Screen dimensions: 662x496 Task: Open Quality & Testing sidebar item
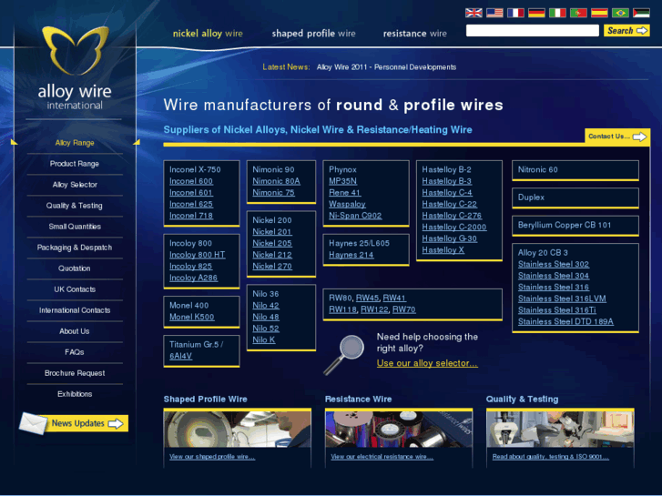(75, 206)
